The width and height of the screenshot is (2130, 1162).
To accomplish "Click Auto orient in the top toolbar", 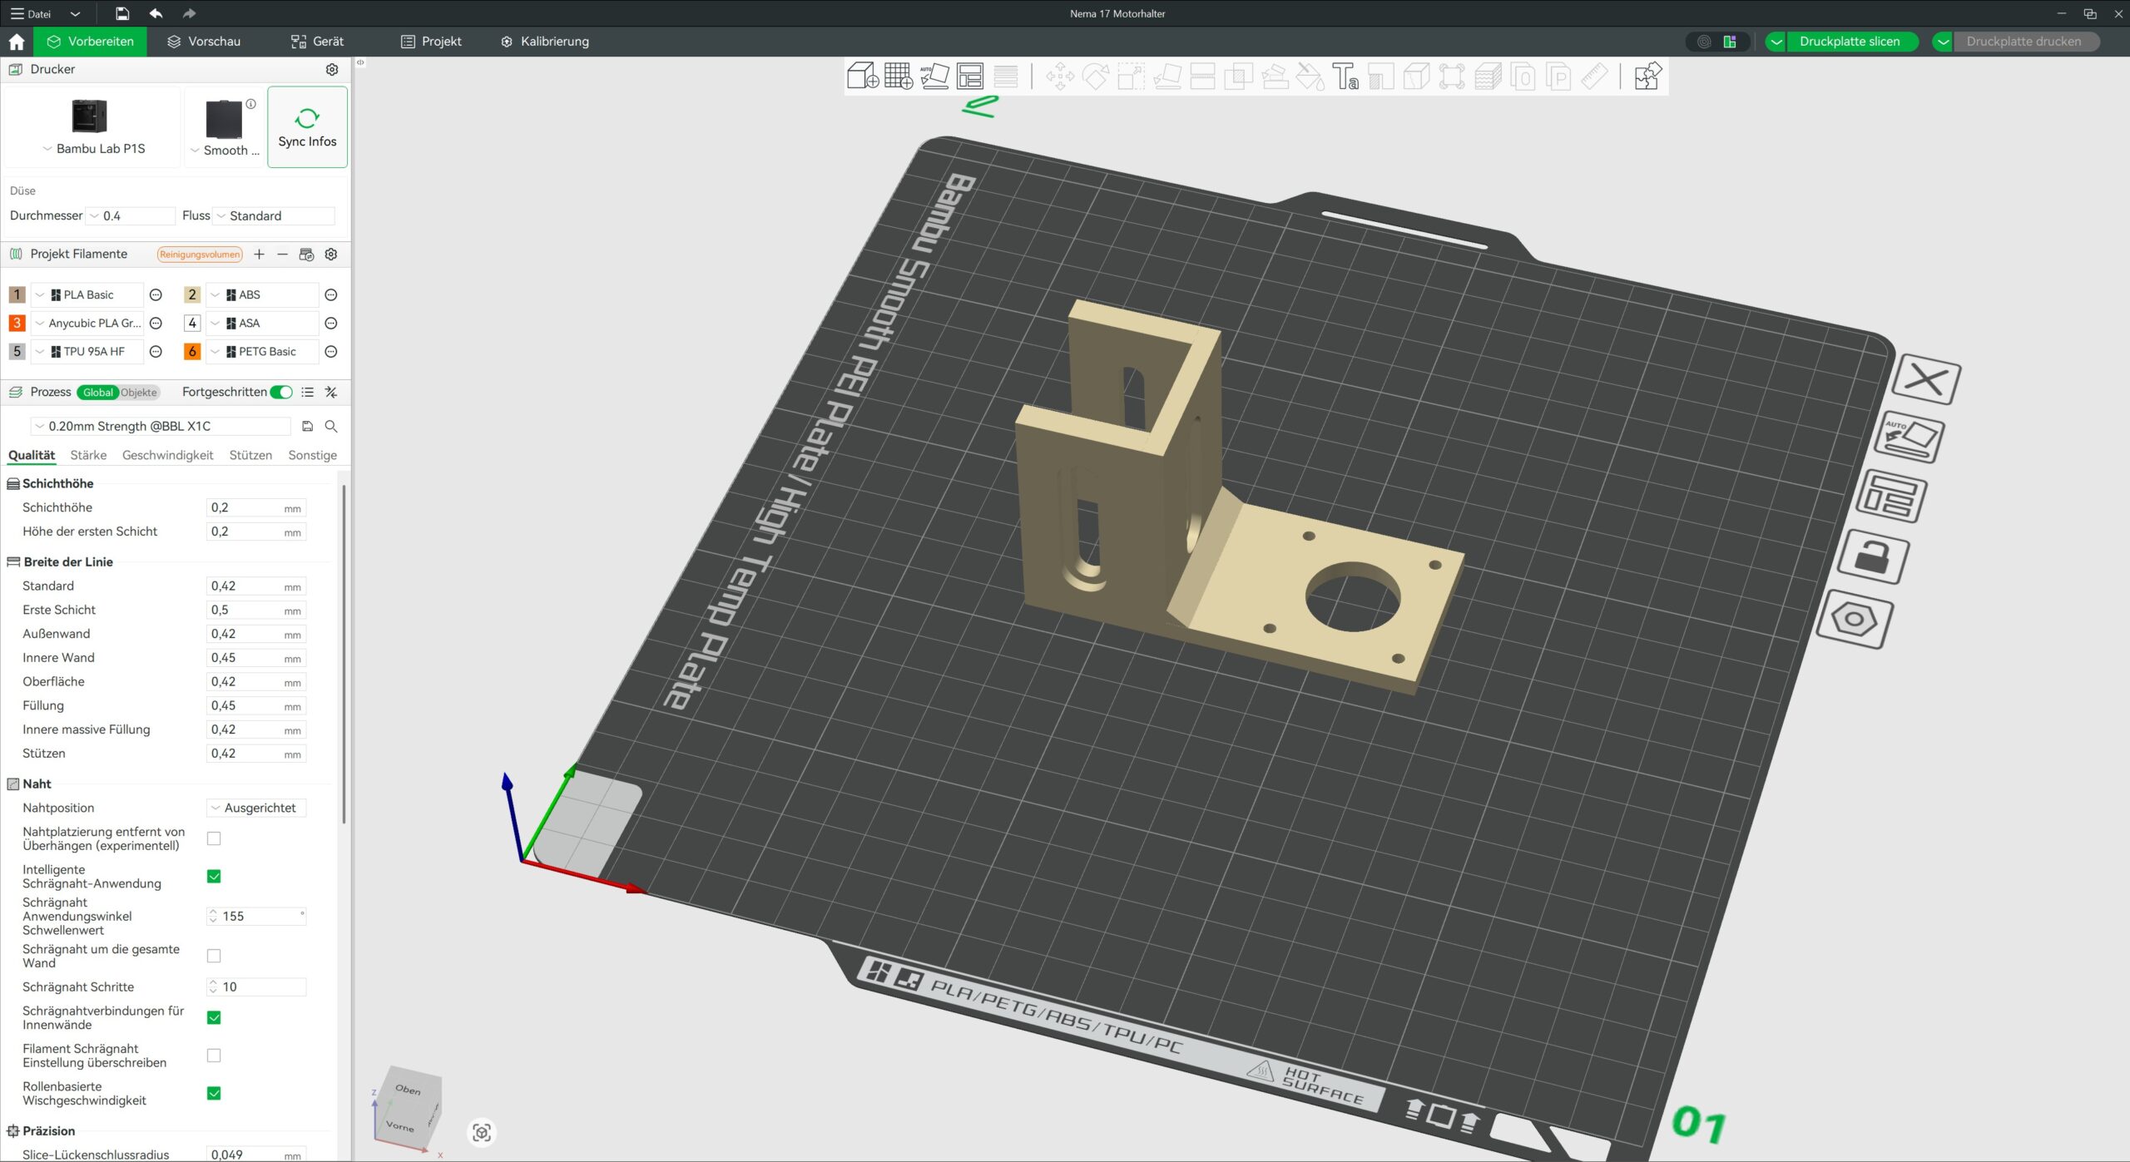I will pos(934,77).
